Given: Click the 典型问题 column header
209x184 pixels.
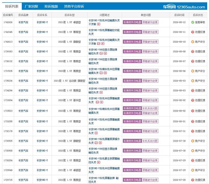Looking at the screenshot, I should [146, 15].
